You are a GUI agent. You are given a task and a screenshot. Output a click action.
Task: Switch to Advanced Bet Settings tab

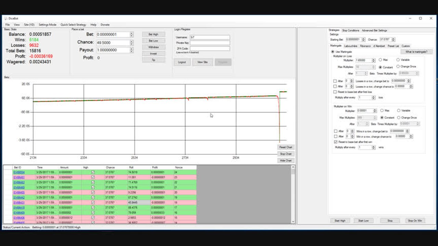pos(374,30)
